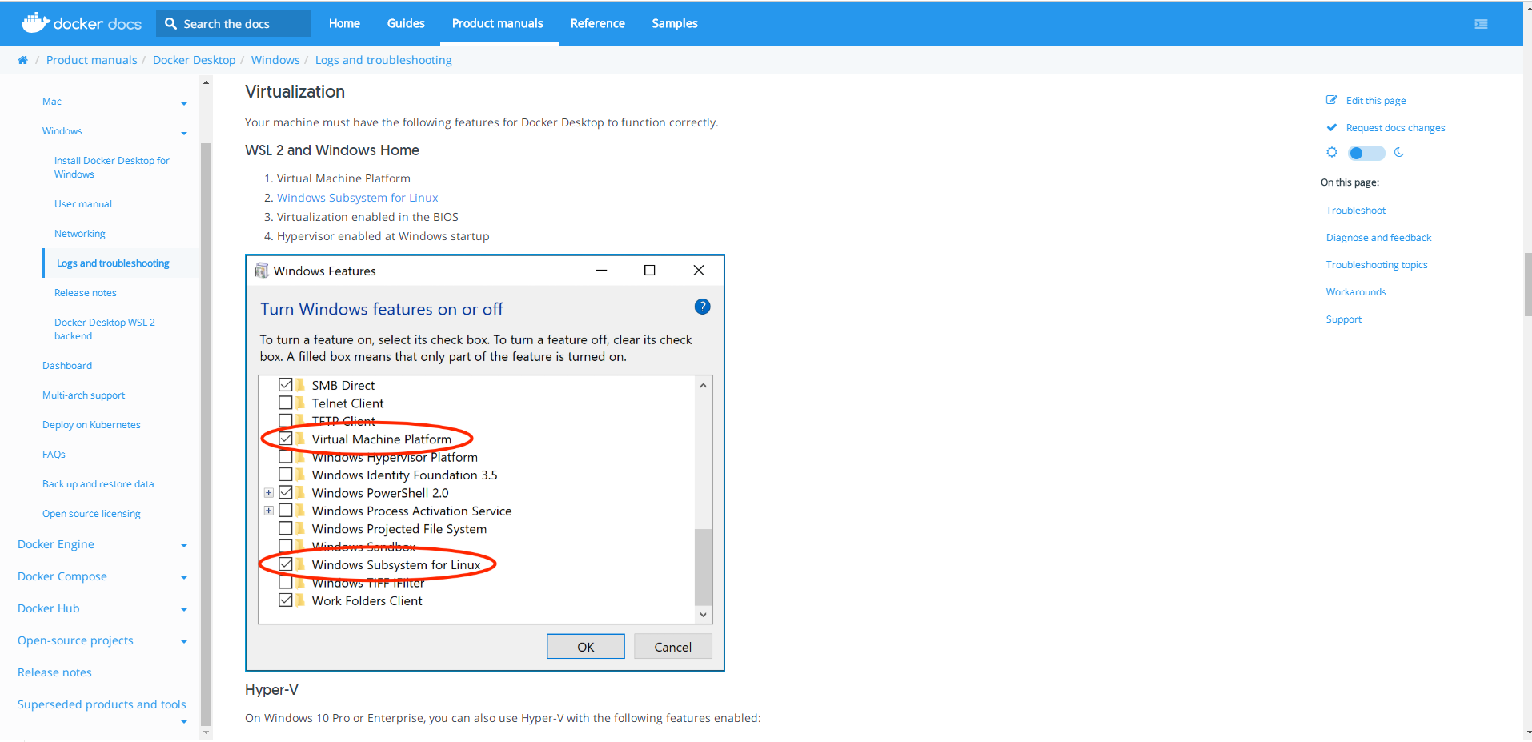Image resolution: width=1532 pixels, height=742 pixels.
Task: Check the Telnet Client checkbox
Action: point(286,403)
